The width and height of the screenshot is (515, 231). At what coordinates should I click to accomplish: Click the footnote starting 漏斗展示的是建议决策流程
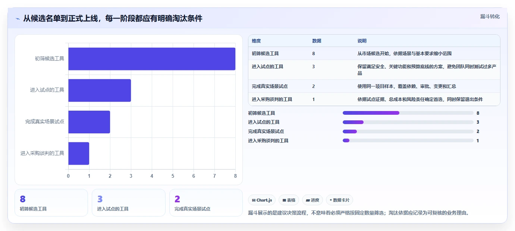click(x=358, y=213)
